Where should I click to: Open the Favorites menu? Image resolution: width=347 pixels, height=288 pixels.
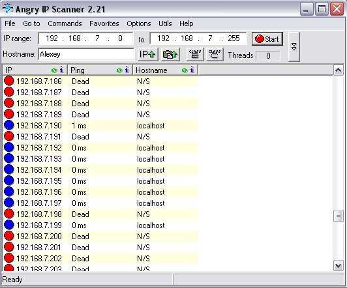(104, 23)
